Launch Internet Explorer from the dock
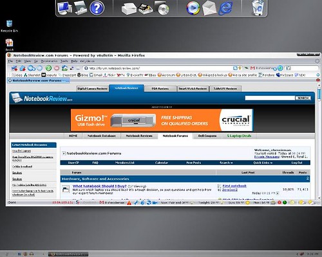This screenshot has width=322, height=257. coord(225,8)
